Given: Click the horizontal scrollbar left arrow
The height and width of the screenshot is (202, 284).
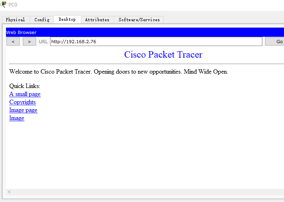Looking at the screenshot, I should coord(9,192).
